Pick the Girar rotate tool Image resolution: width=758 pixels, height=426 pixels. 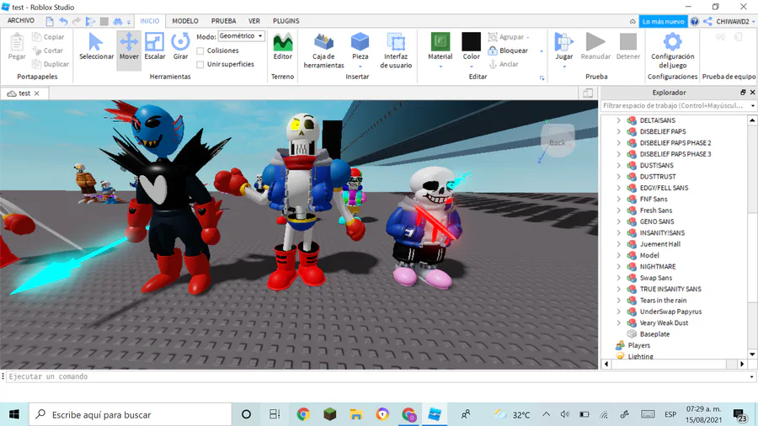[180, 47]
